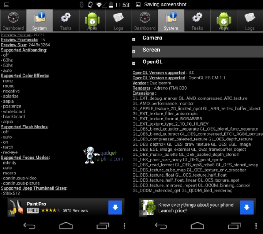Open the Dashboard tab in right screenshot
The image size is (263, 234).
[145, 20]
